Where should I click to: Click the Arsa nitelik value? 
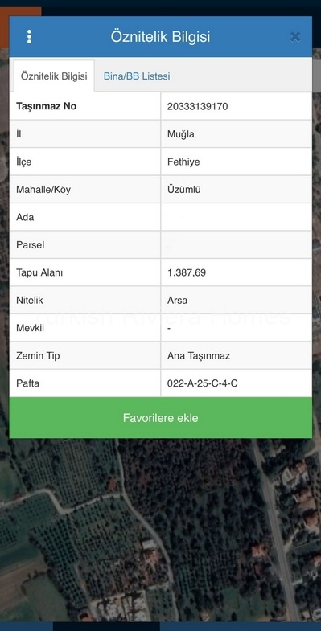click(x=177, y=300)
